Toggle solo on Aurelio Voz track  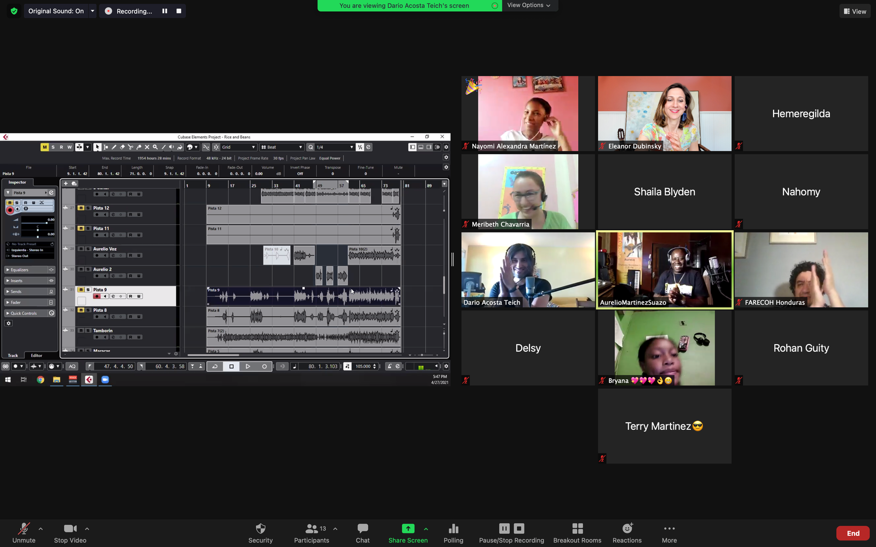pyautogui.click(x=88, y=249)
